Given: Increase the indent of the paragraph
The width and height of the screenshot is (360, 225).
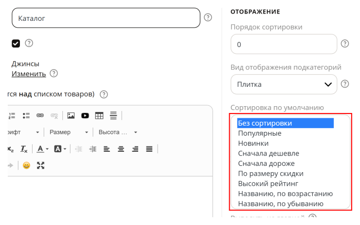Looking at the screenshot, I should (x=93, y=149).
